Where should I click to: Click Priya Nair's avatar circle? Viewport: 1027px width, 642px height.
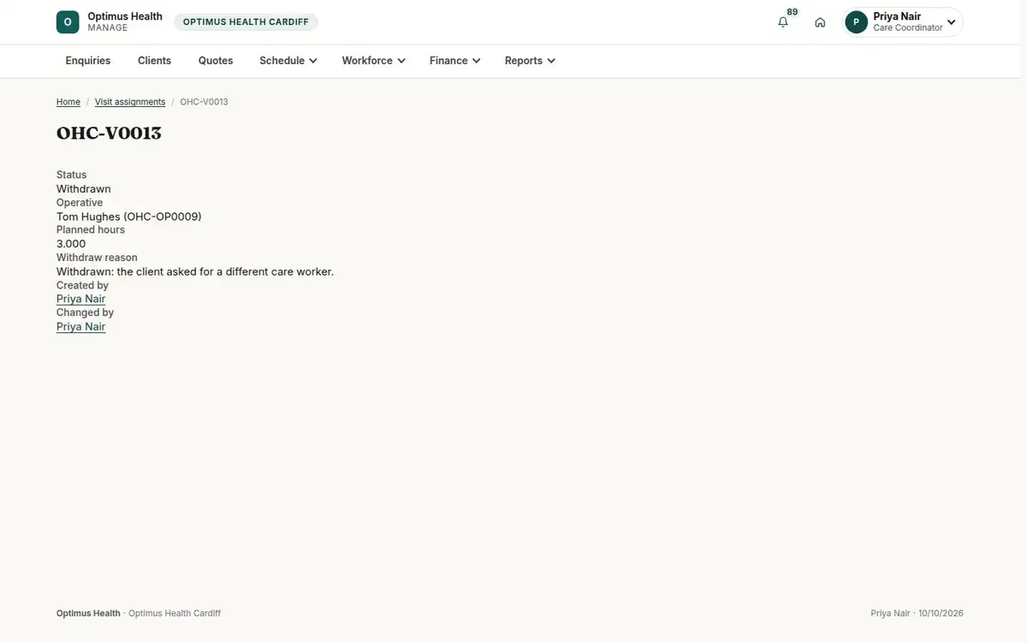tap(857, 22)
